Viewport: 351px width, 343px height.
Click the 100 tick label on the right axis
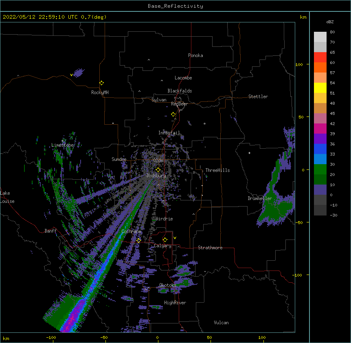coord(299,64)
